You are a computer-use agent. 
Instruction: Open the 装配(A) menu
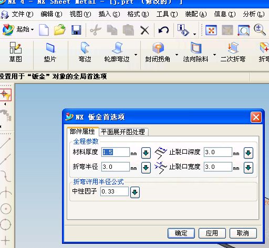[196, 14]
